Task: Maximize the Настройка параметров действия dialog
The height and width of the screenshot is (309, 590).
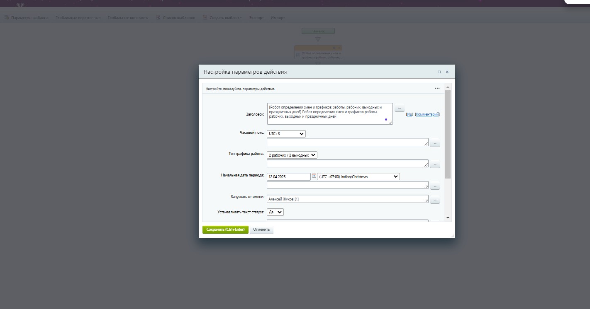Action: 439,72
